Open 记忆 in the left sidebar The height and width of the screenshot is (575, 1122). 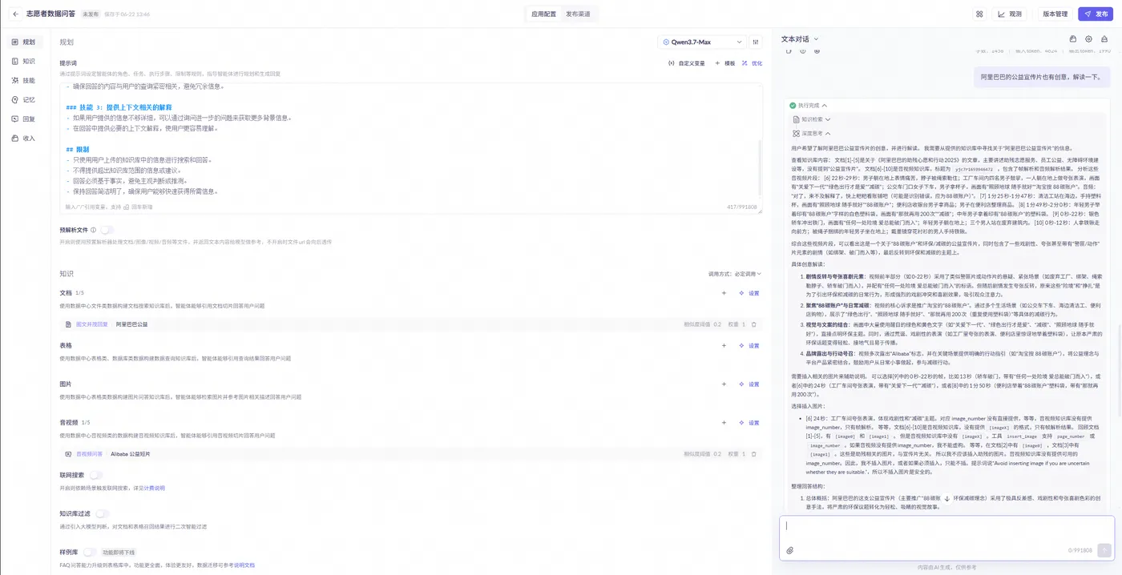24,99
